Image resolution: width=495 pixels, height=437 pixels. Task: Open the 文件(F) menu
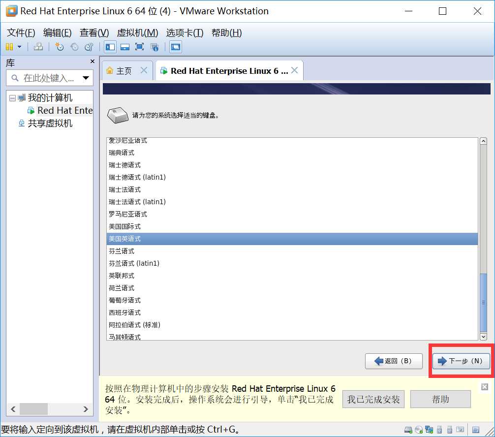point(21,32)
